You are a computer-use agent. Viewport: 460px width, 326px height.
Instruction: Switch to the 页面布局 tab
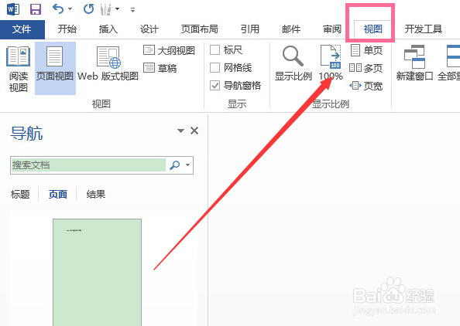200,29
